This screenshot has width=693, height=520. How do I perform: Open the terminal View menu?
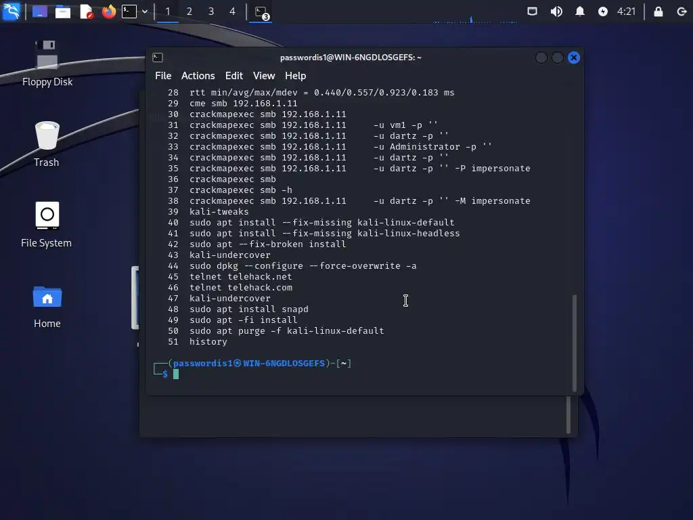click(264, 76)
